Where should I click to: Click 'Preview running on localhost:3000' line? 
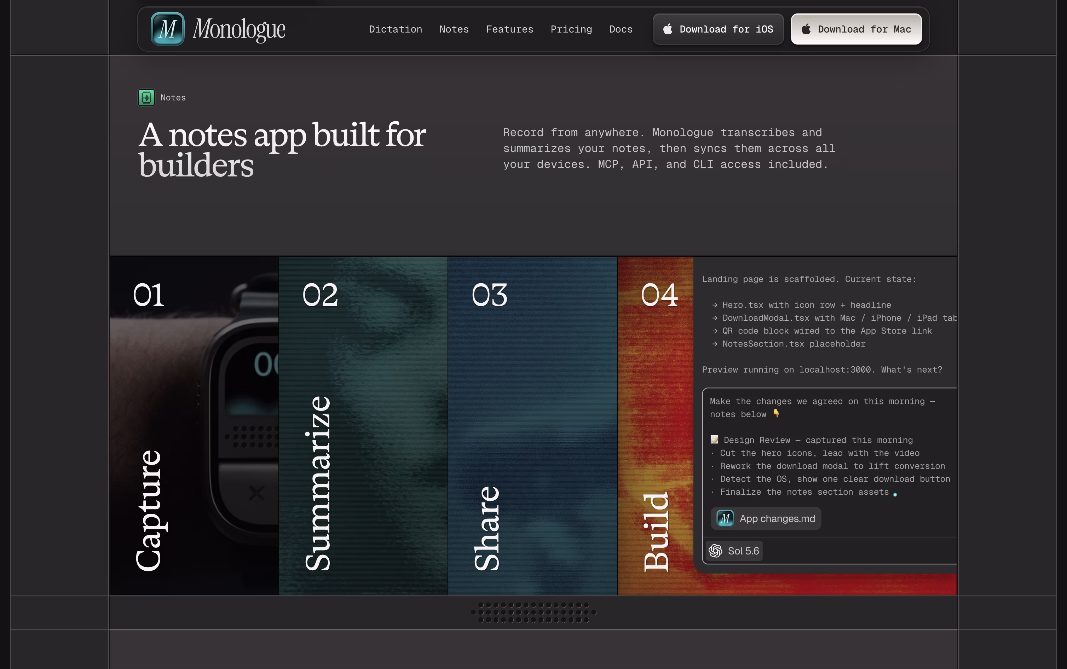click(822, 370)
